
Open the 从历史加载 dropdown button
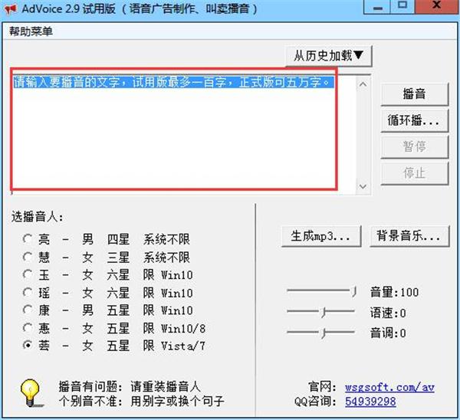pos(329,55)
